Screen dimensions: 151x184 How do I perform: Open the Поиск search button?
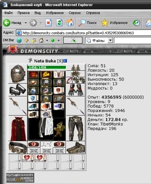87,23
